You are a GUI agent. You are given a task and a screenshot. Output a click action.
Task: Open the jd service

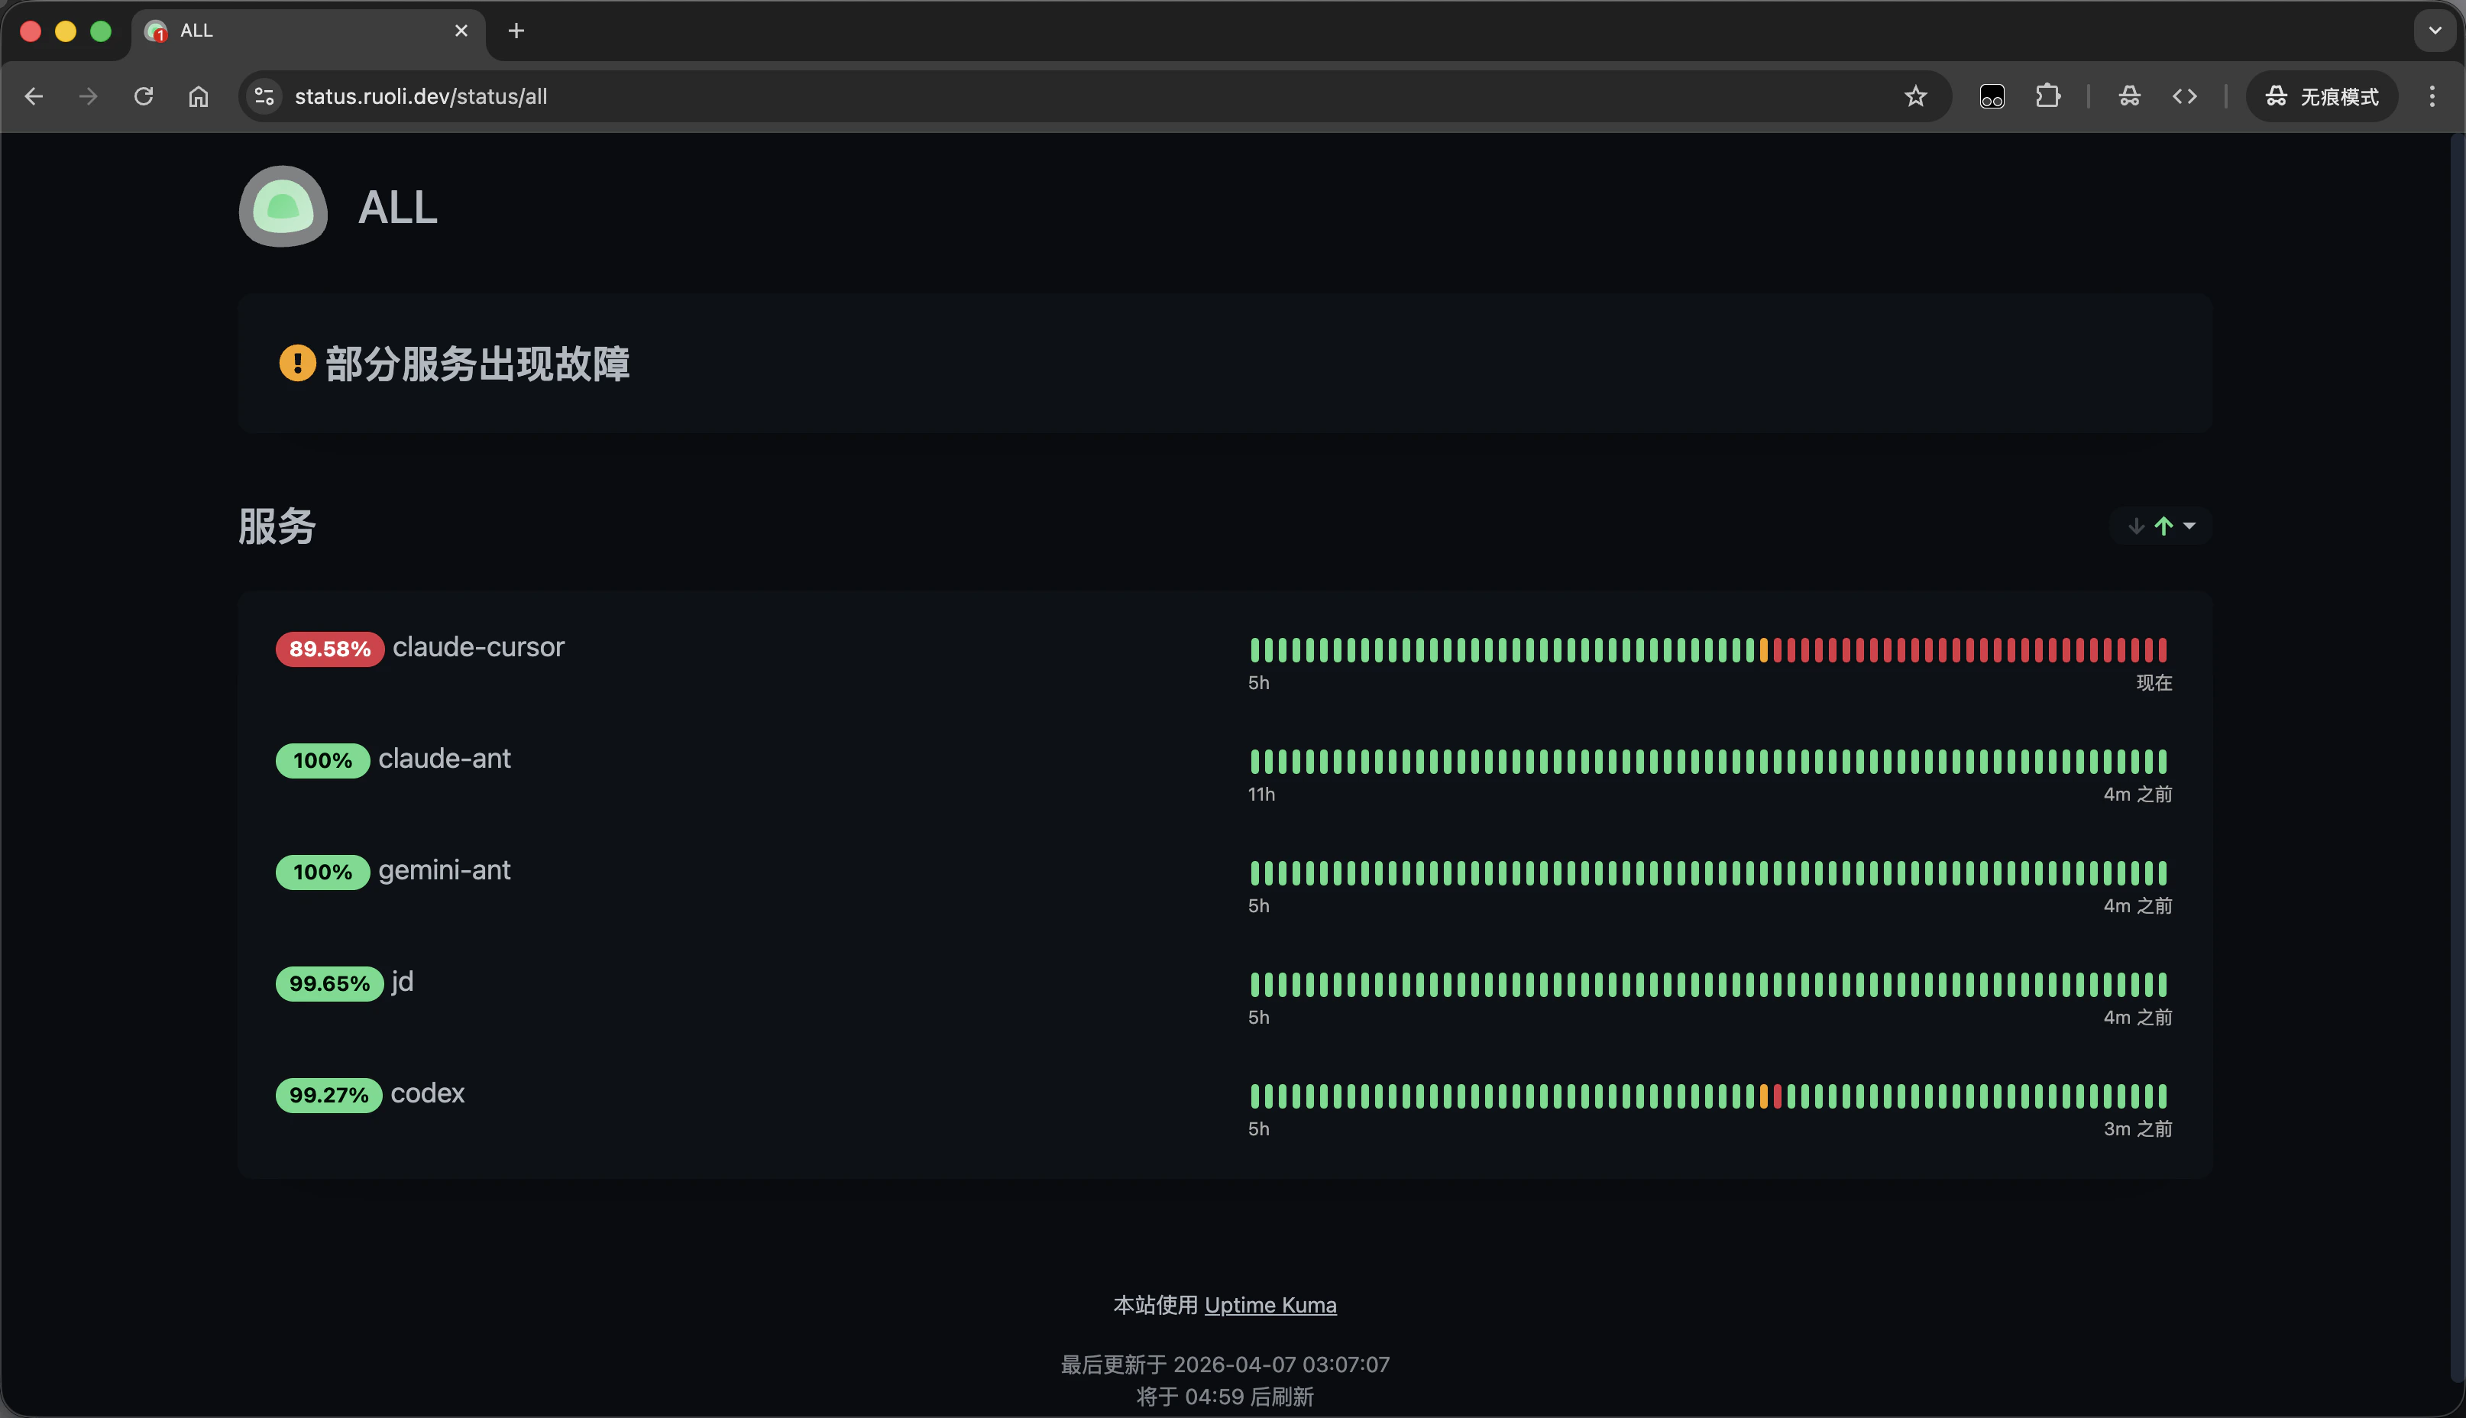tap(402, 982)
